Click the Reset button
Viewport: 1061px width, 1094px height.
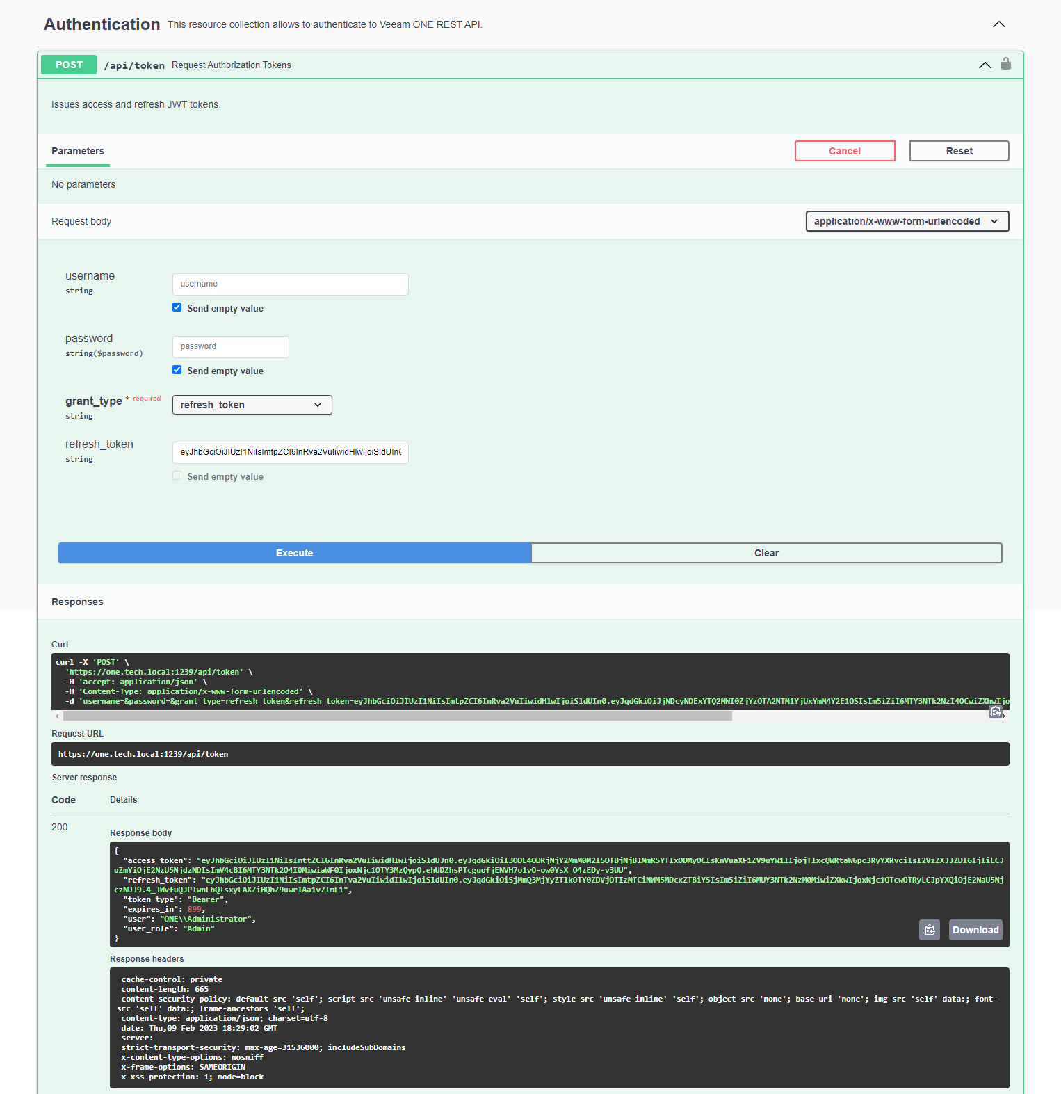point(959,151)
